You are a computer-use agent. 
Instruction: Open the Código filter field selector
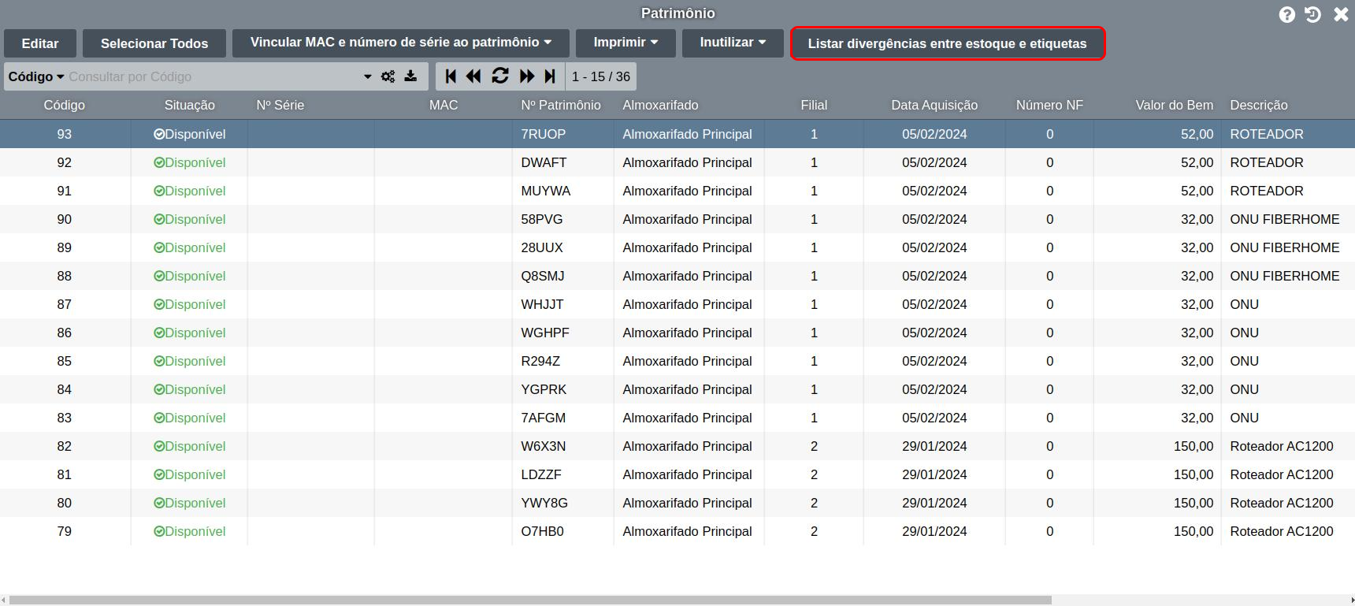36,76
